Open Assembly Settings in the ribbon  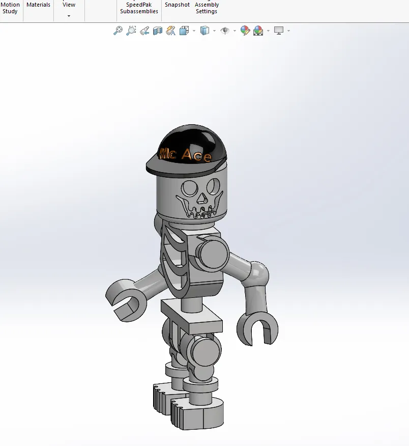[207, 8]
